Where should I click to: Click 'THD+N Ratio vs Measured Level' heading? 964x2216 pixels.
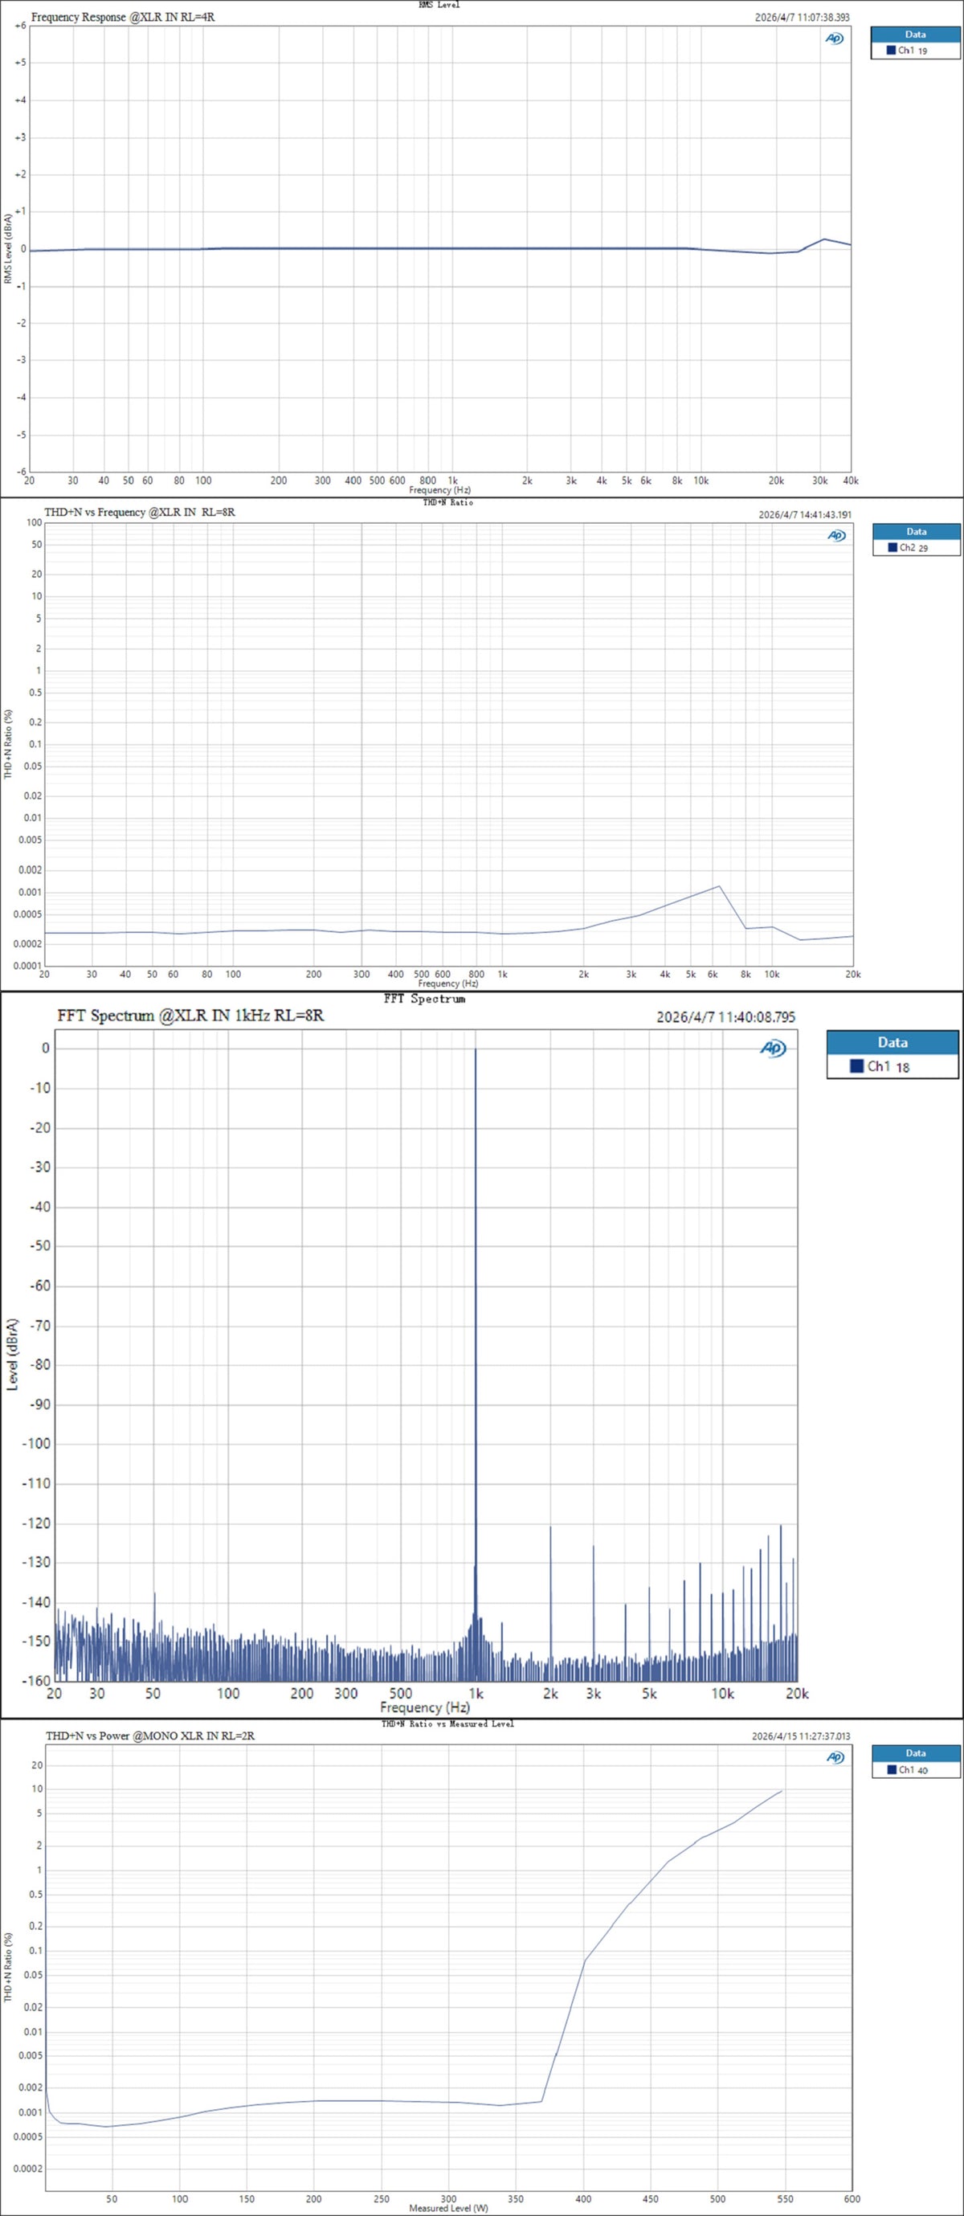tap(448, 1723)
